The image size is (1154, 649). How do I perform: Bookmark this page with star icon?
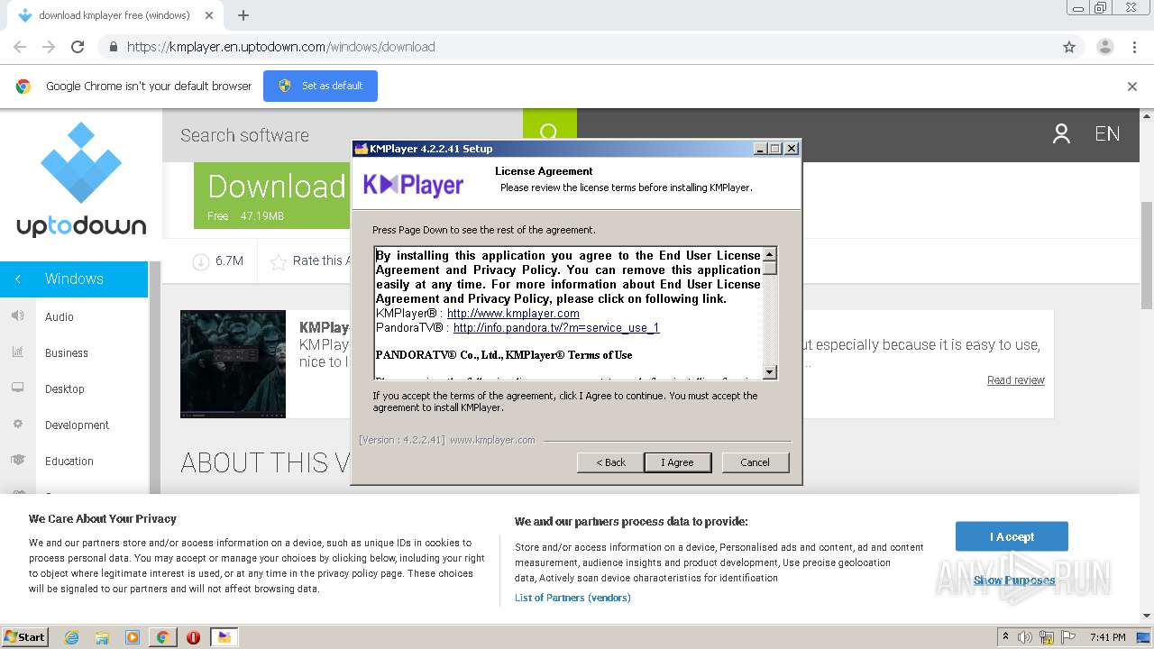pos(1069,47)
